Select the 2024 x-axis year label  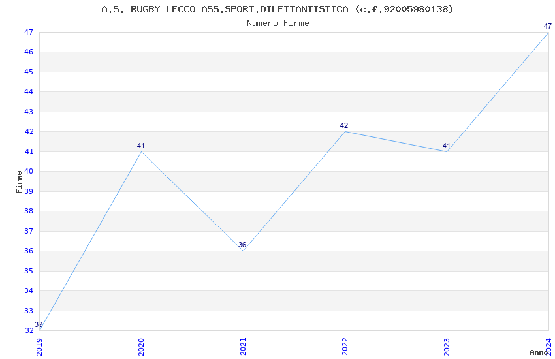pos(548,347)
